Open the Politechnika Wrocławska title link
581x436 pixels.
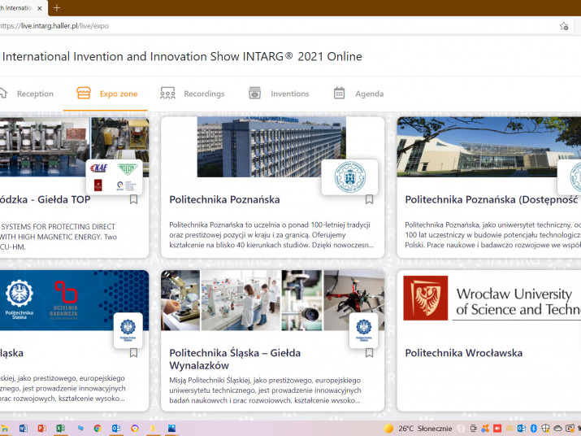click(x=463, y=353)
